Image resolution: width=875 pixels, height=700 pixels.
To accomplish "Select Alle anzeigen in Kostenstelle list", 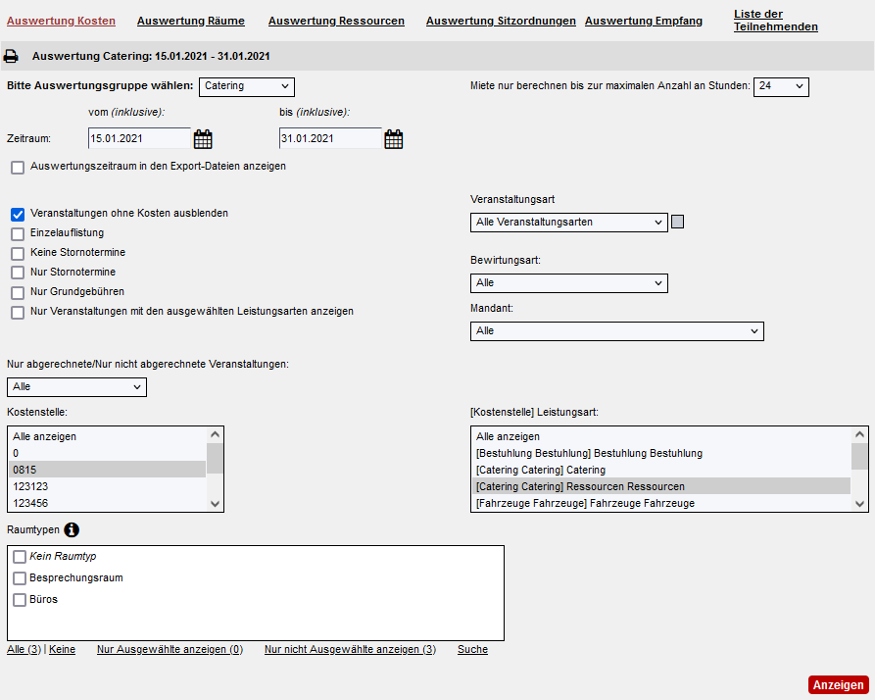I will click(x=107, y=436).
